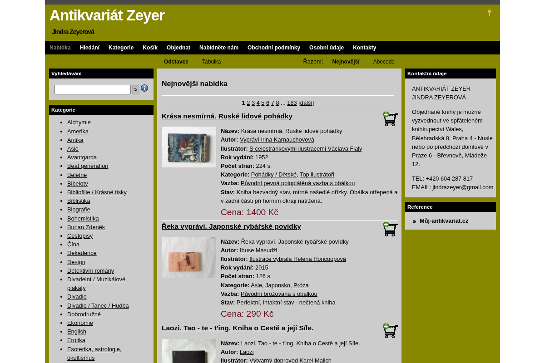Screen dimensions: 545x363
Task: Go to page 5 of results
Action: 263,103
